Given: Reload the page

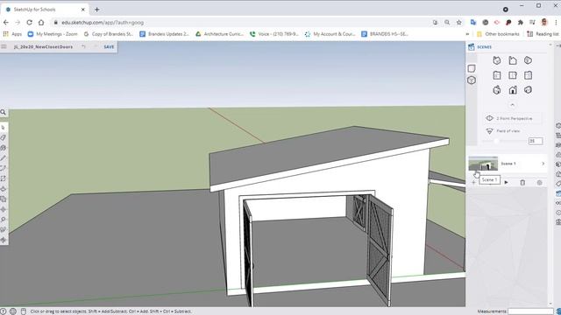Looking at the screenshot, I should tap(29, 23).
